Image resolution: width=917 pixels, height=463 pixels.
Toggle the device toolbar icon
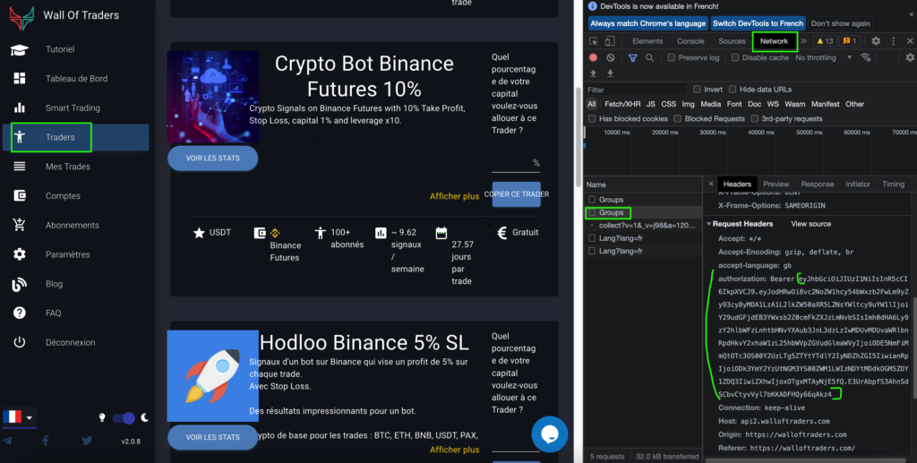tap(609, 41)
